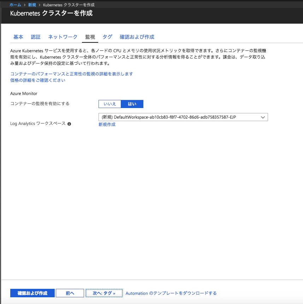This screenshot has width=303, height=304.
Task: Open the 確認および作成 tab
Action: point(137,37)
